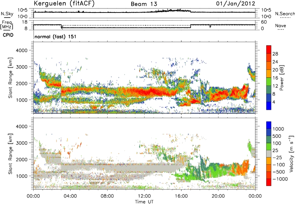Select the "−100" label on Velocity colorbar
This screenshot has width=295, height=204.
pyautogui.click(x=278, y=165)
